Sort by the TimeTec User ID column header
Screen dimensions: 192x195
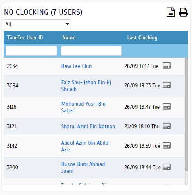click(25, 37)
